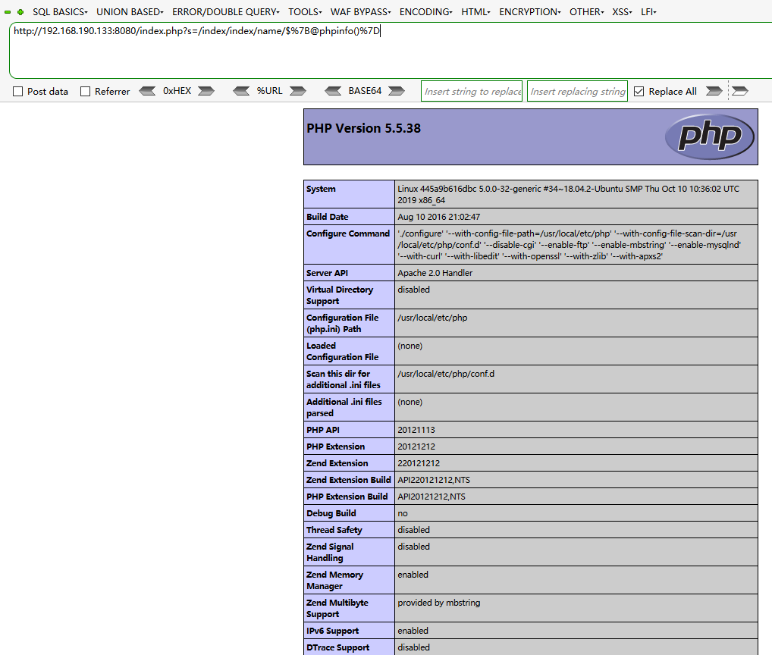Click the green plus icon in HackBar
The width and height of the screenshot is (772, 655).
pyautogui.click(x=20, y=12)
